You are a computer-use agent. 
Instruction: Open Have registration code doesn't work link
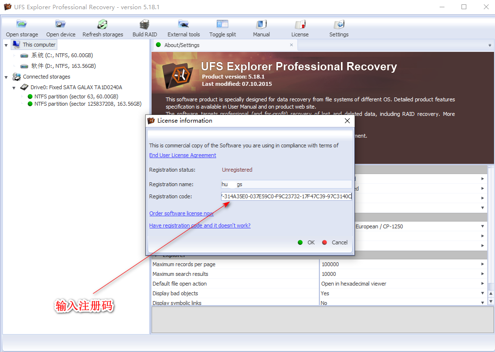point(200,225)
